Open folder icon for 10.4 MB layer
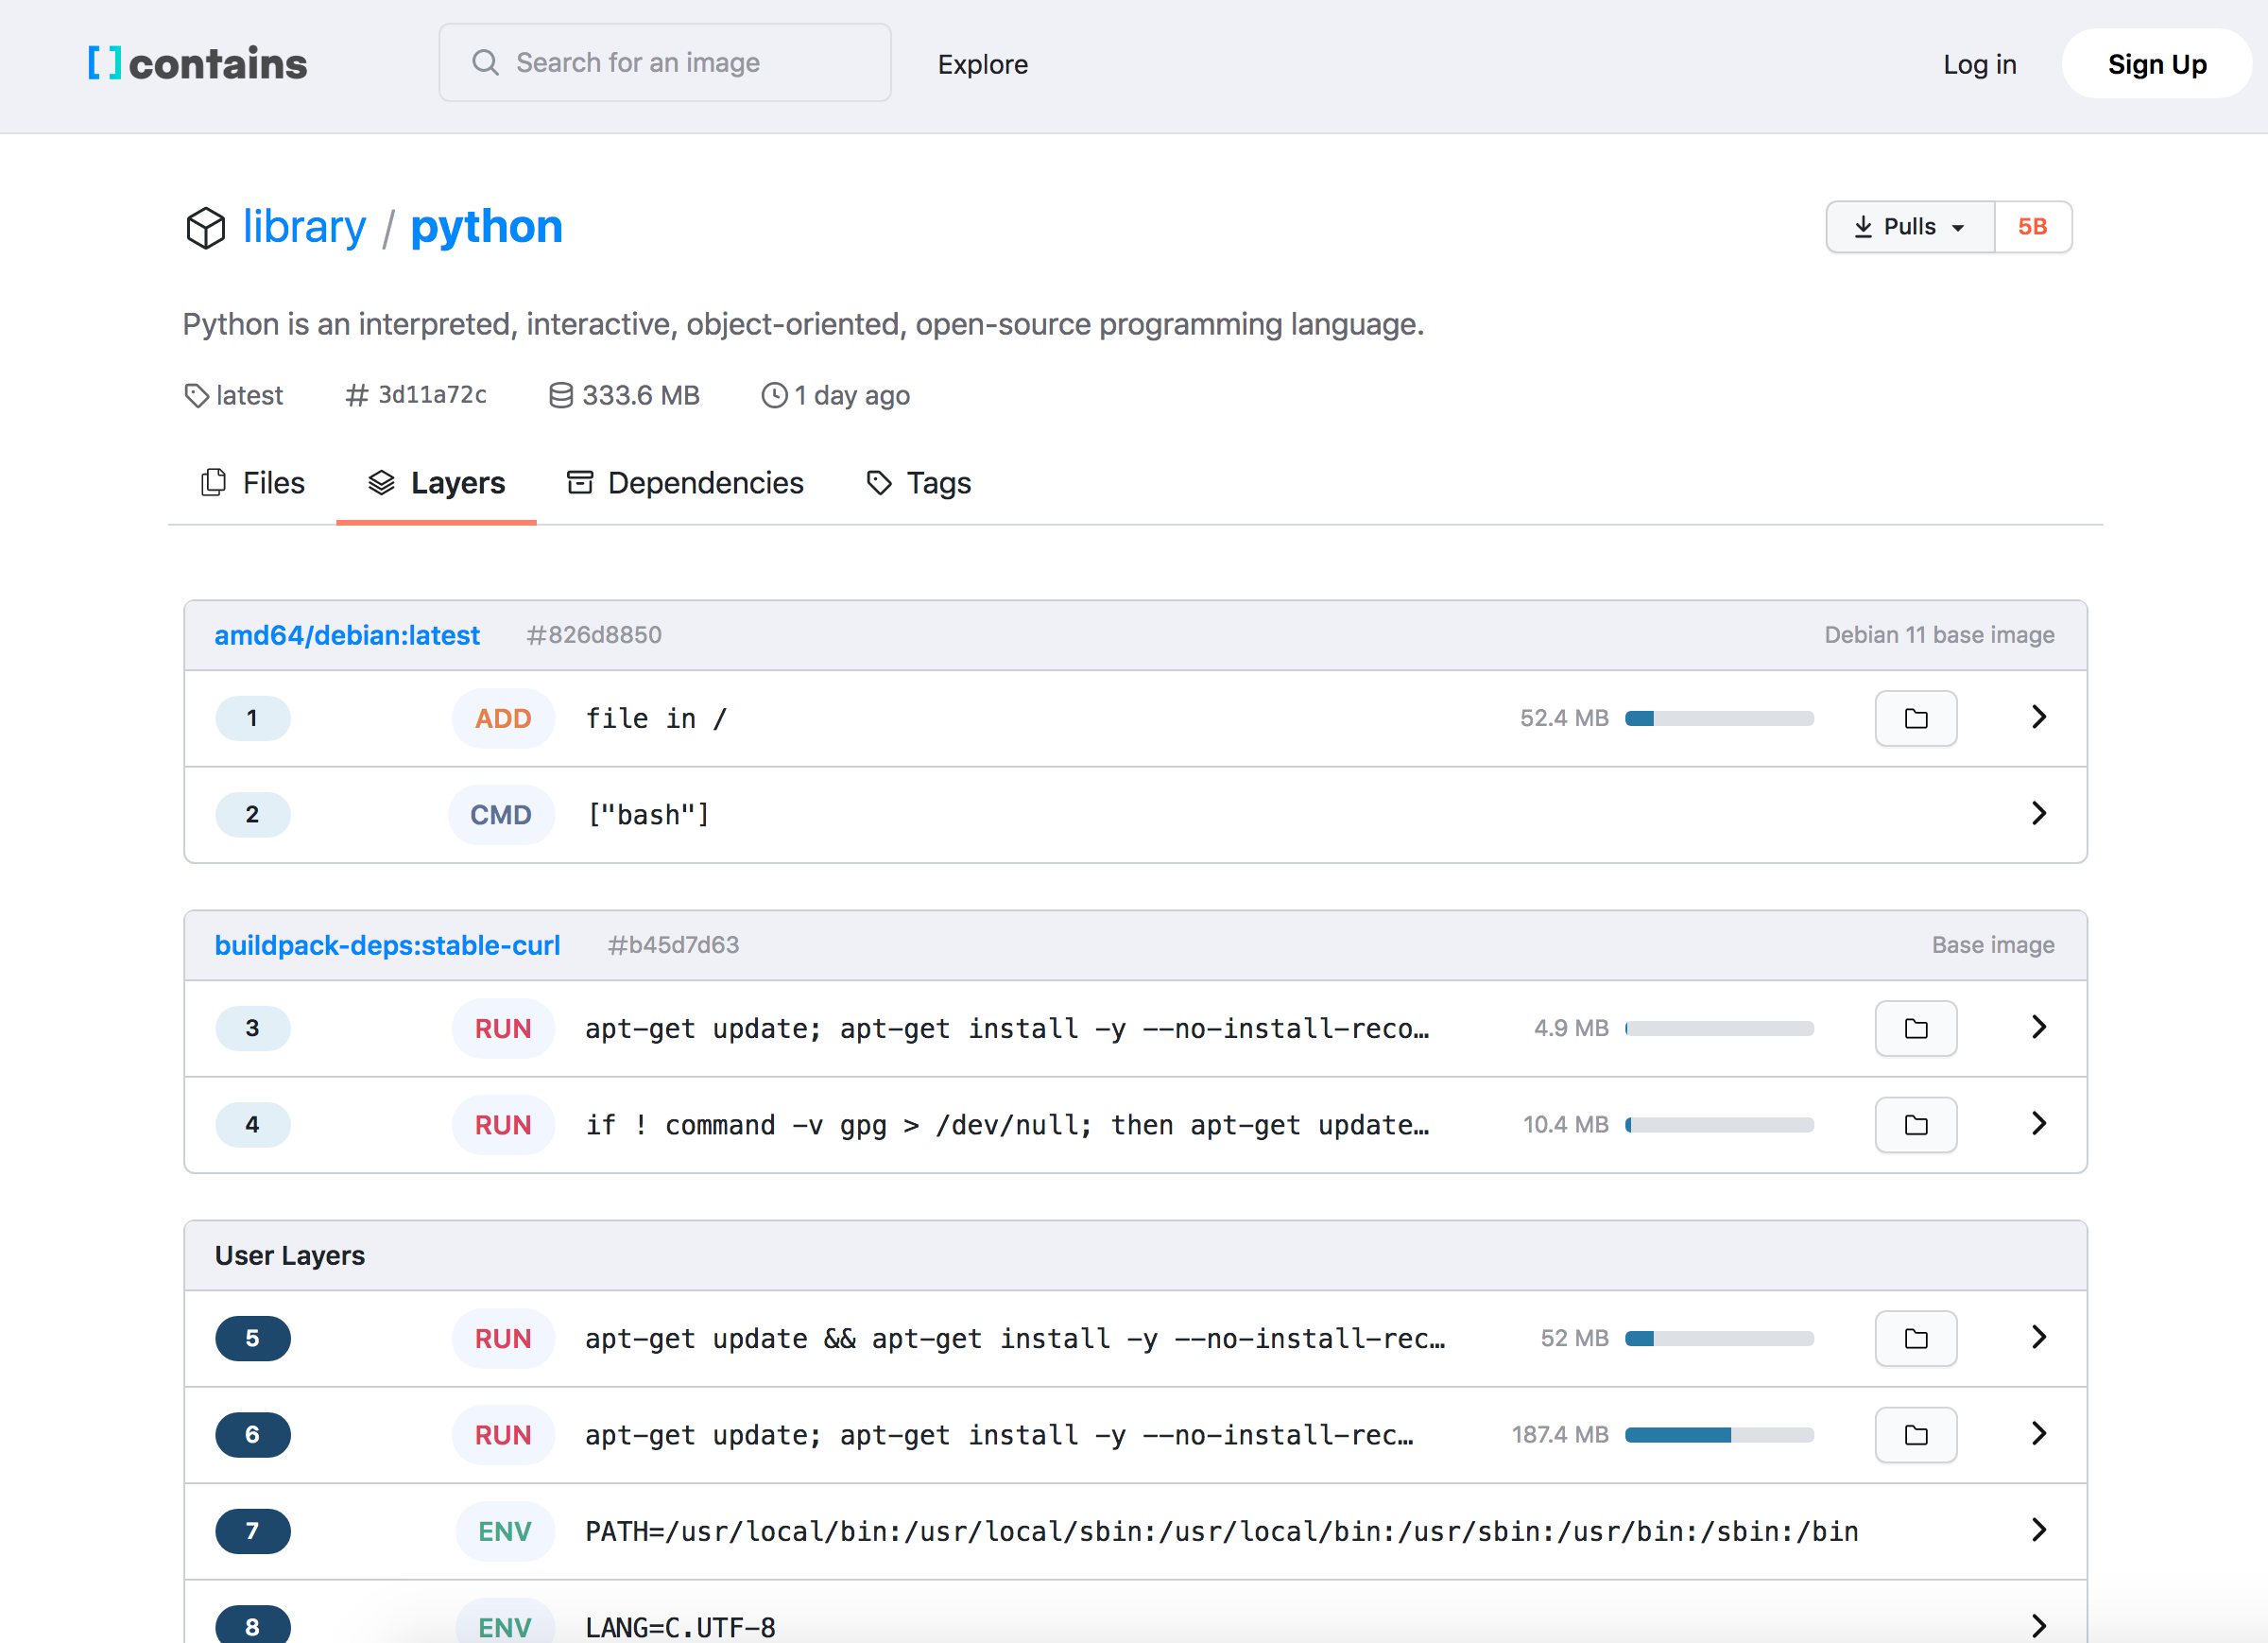 point(1915,1125)
